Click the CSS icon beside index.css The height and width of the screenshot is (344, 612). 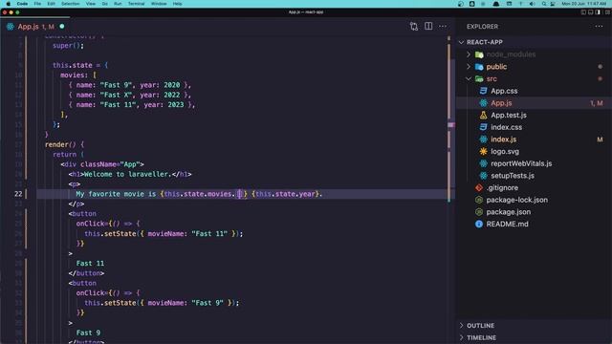pyautogui.click(x=483, y=127)
